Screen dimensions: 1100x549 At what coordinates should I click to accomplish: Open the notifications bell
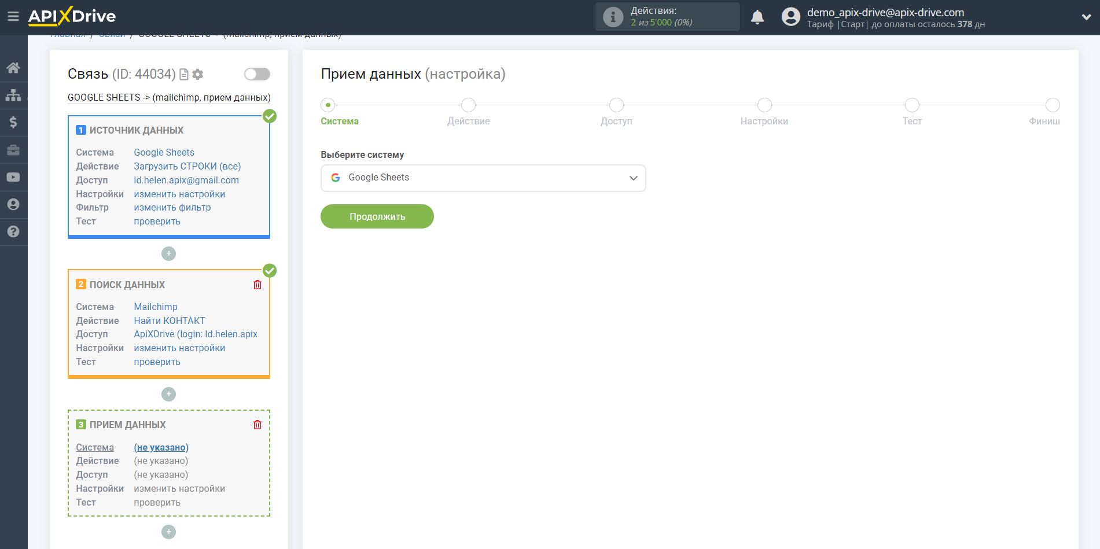(x=757, y=17)
